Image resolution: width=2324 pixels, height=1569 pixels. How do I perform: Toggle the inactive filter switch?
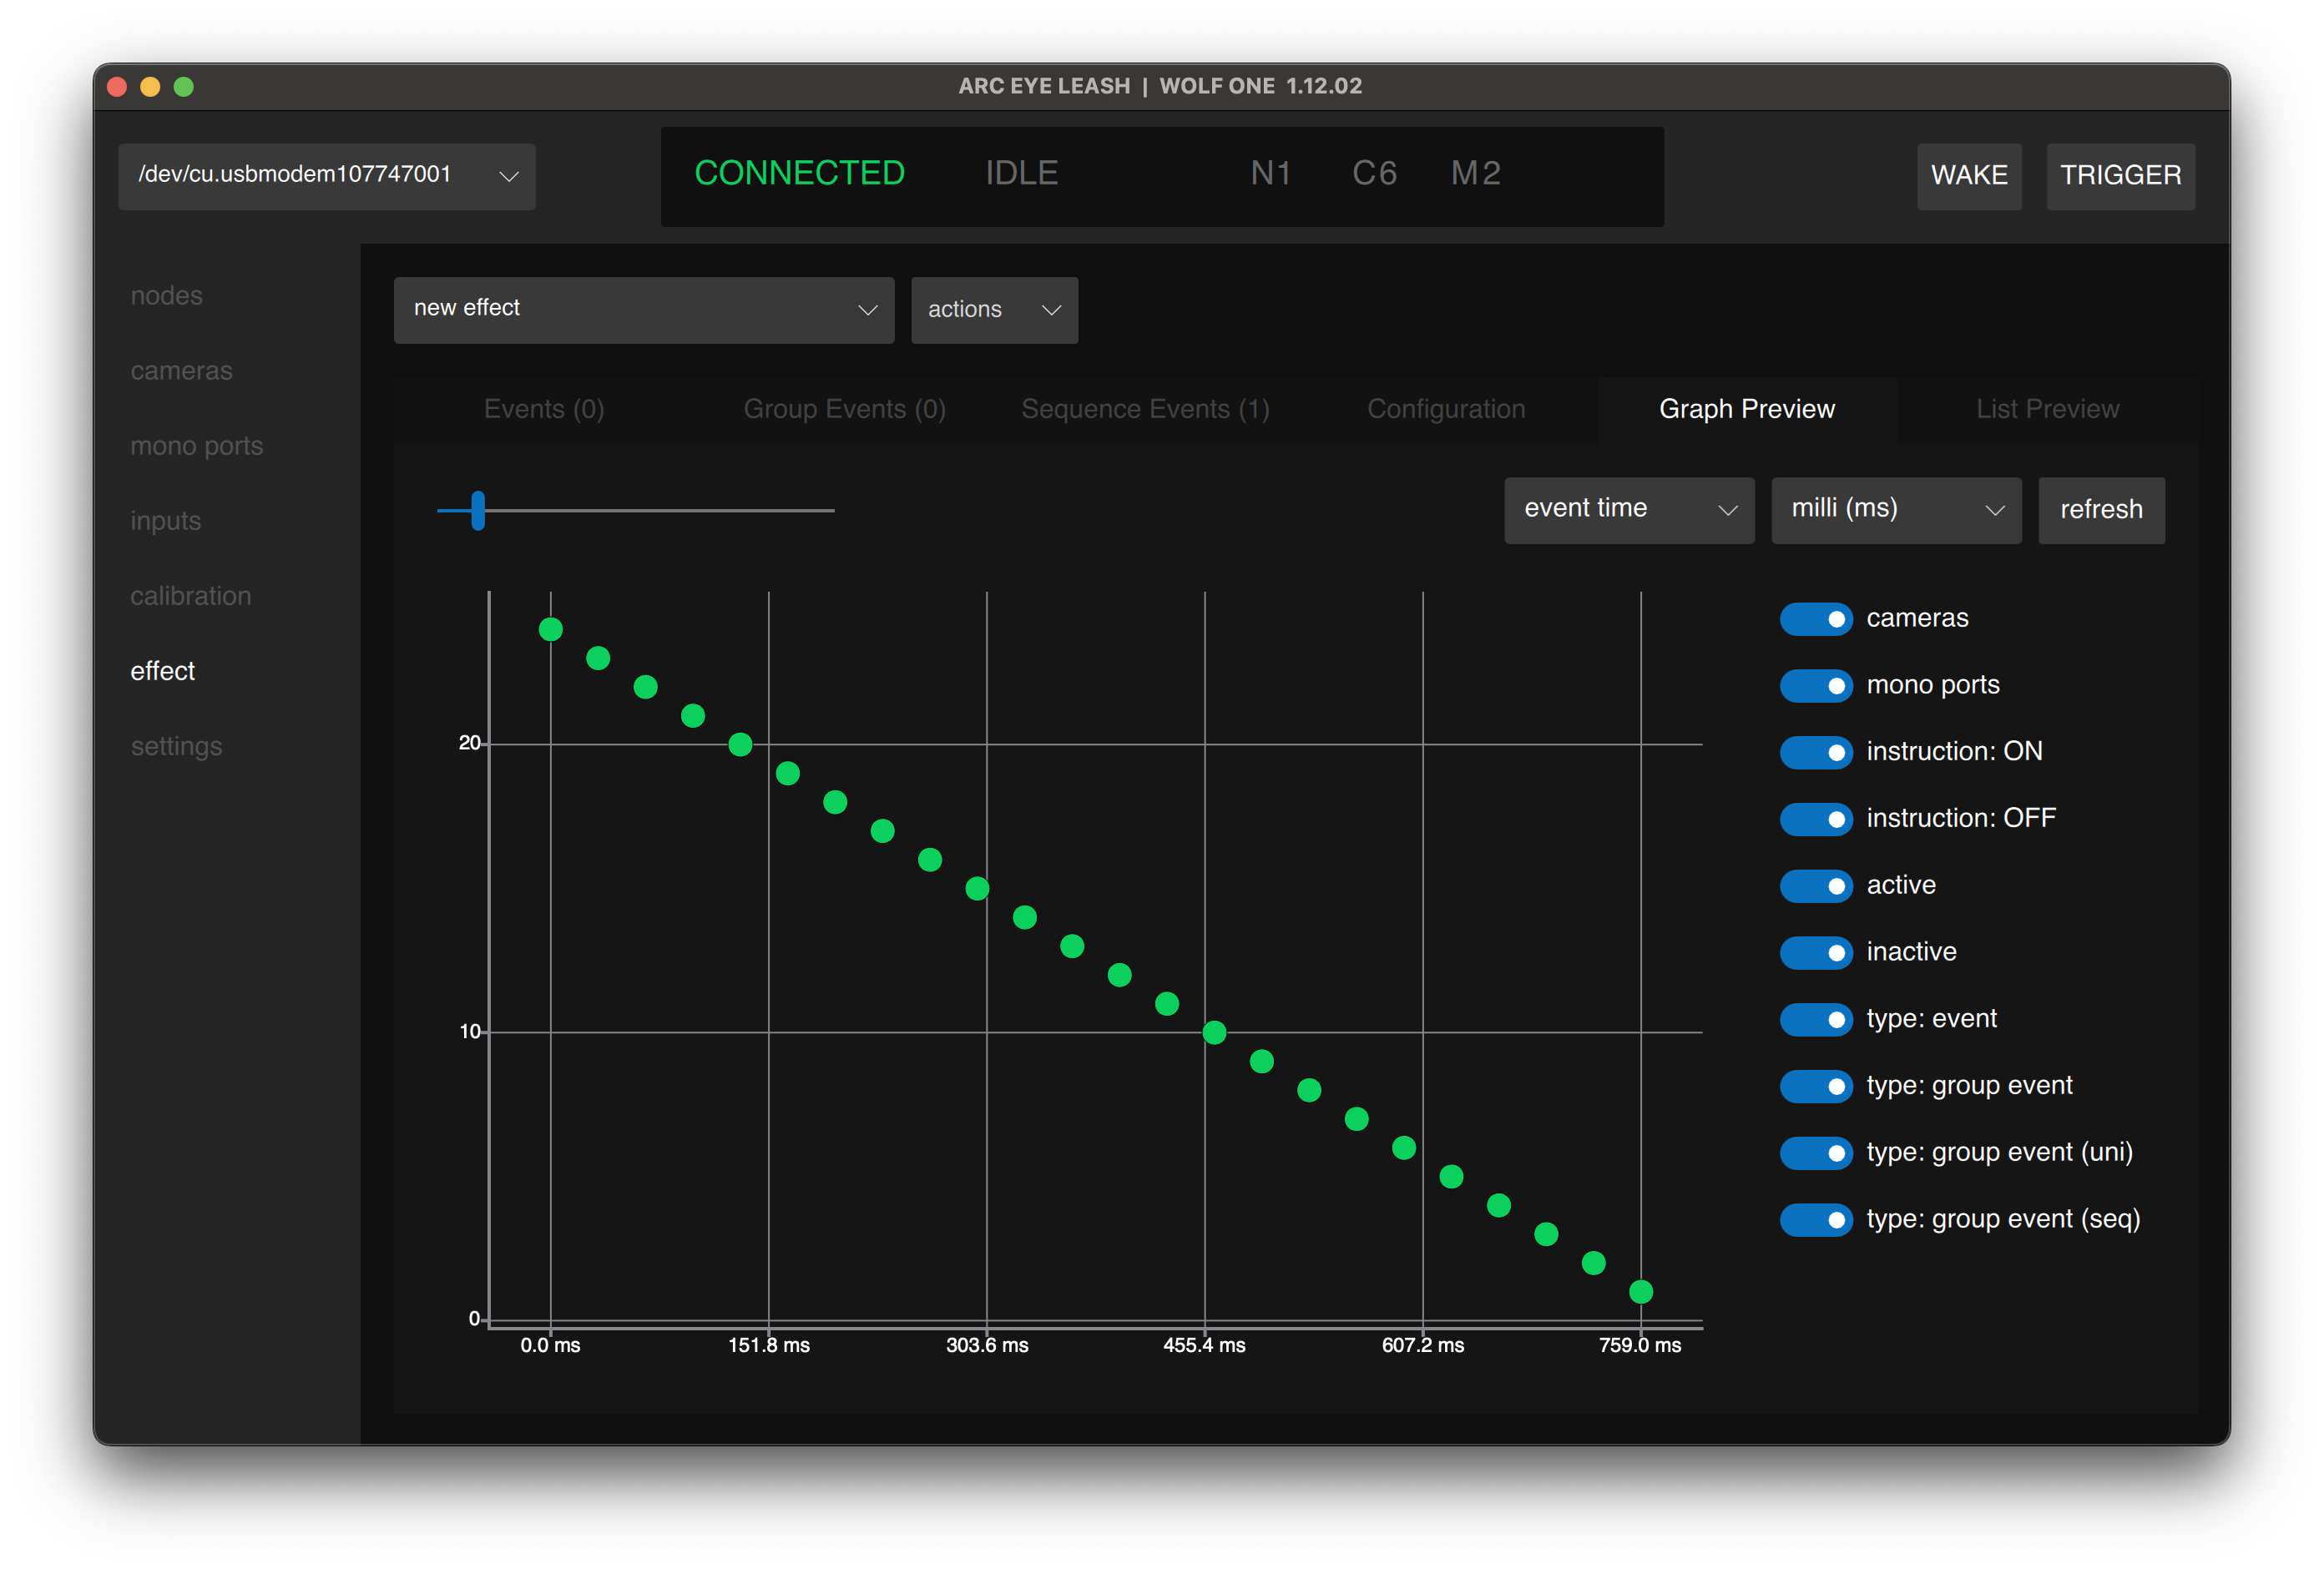coord(1816,952)
